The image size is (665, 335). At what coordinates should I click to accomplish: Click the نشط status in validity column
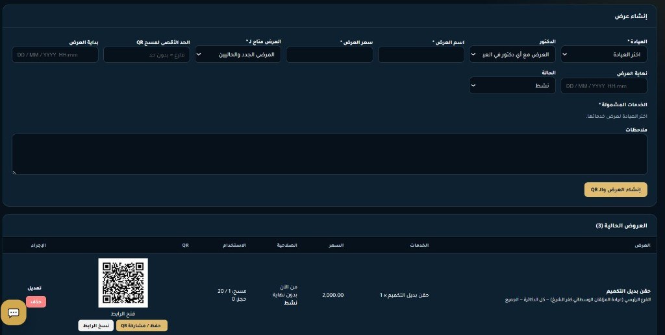pos(290,303)
